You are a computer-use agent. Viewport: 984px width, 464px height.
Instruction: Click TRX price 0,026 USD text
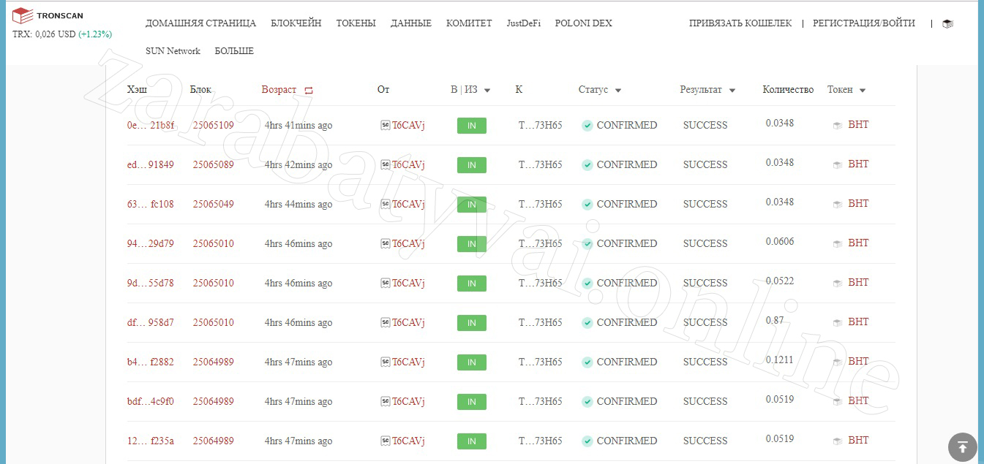(x=44, y=34)
